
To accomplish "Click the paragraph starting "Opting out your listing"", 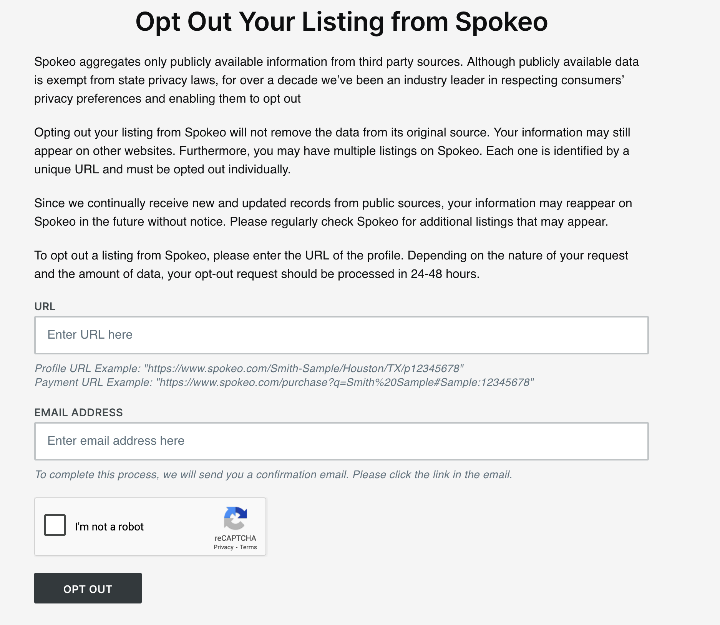I will pos(332,151).
